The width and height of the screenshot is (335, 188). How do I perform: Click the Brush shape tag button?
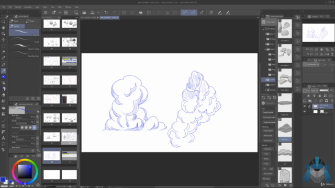(x=268, y=136)
